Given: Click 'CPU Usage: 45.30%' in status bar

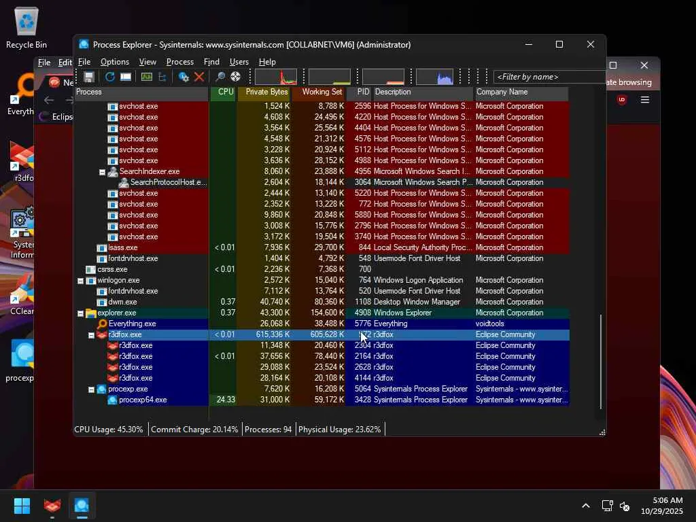Looking at the screenshot, I should tap(109, 430).
